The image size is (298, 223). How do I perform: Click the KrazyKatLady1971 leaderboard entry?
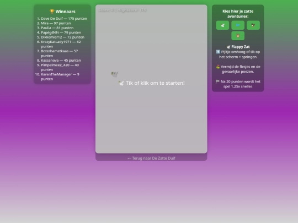click(61, 44)
